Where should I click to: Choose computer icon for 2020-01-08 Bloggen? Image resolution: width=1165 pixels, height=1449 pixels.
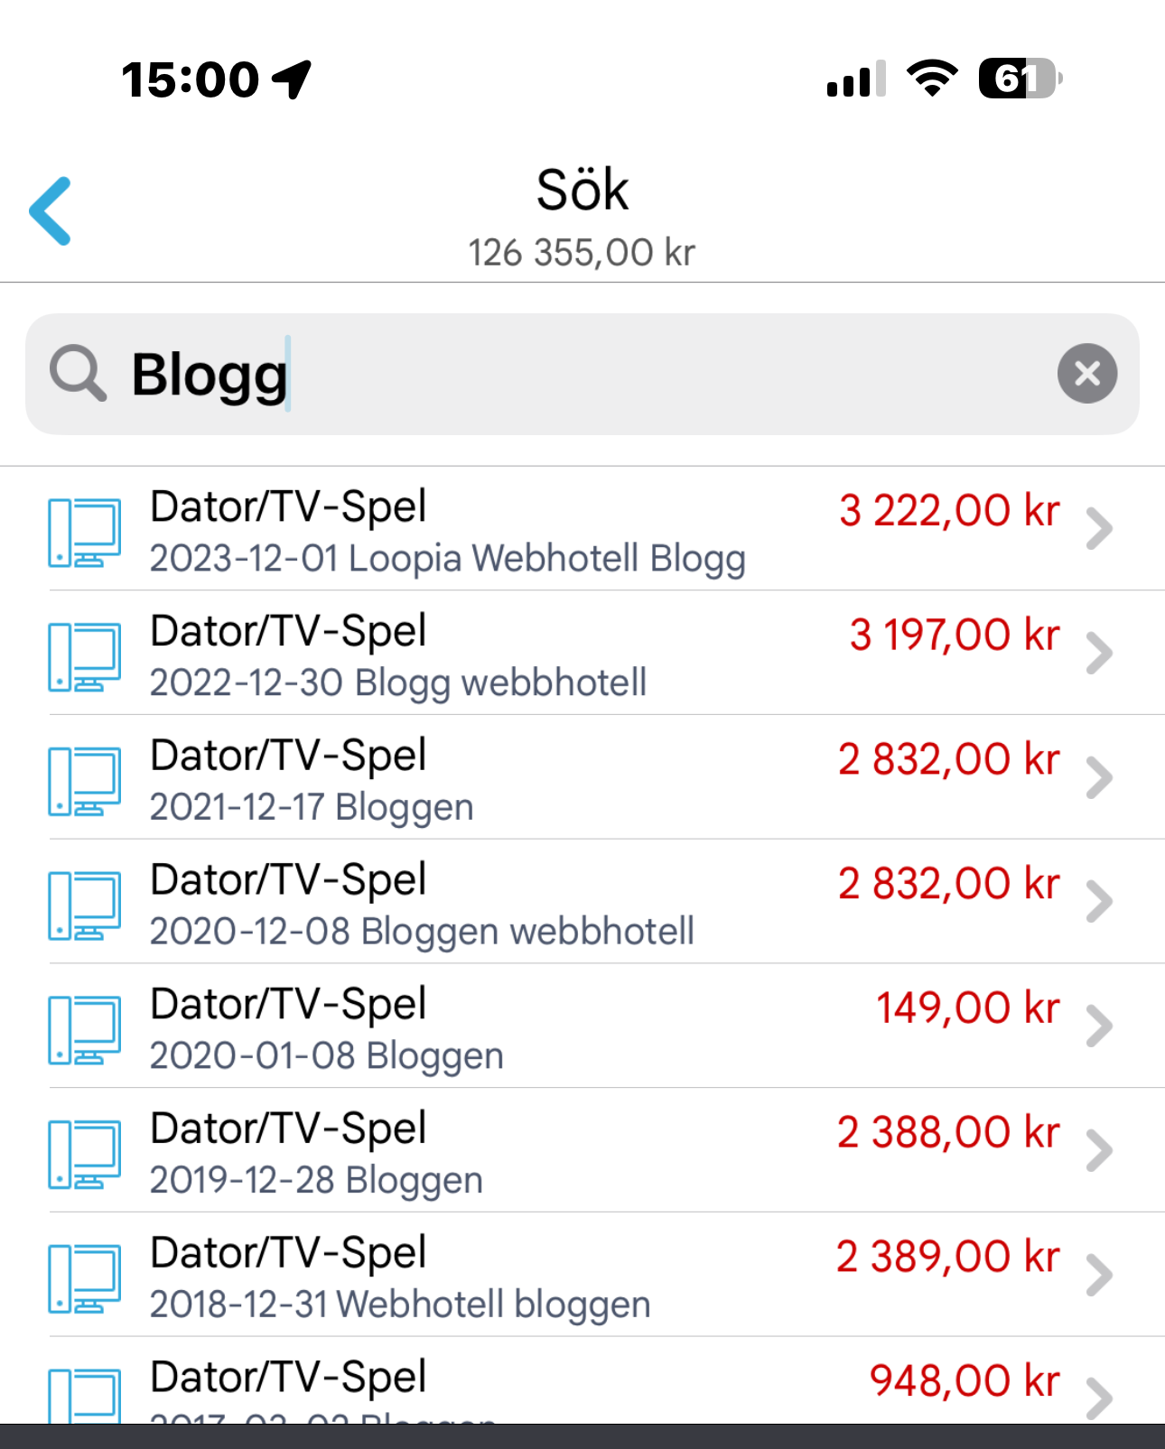(84, 1030)
